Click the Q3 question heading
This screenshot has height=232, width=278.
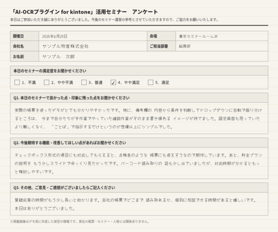(x=64, y=188)
